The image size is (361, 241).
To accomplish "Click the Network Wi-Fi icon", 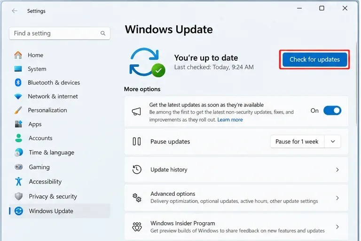I will (x=18, y=96).
